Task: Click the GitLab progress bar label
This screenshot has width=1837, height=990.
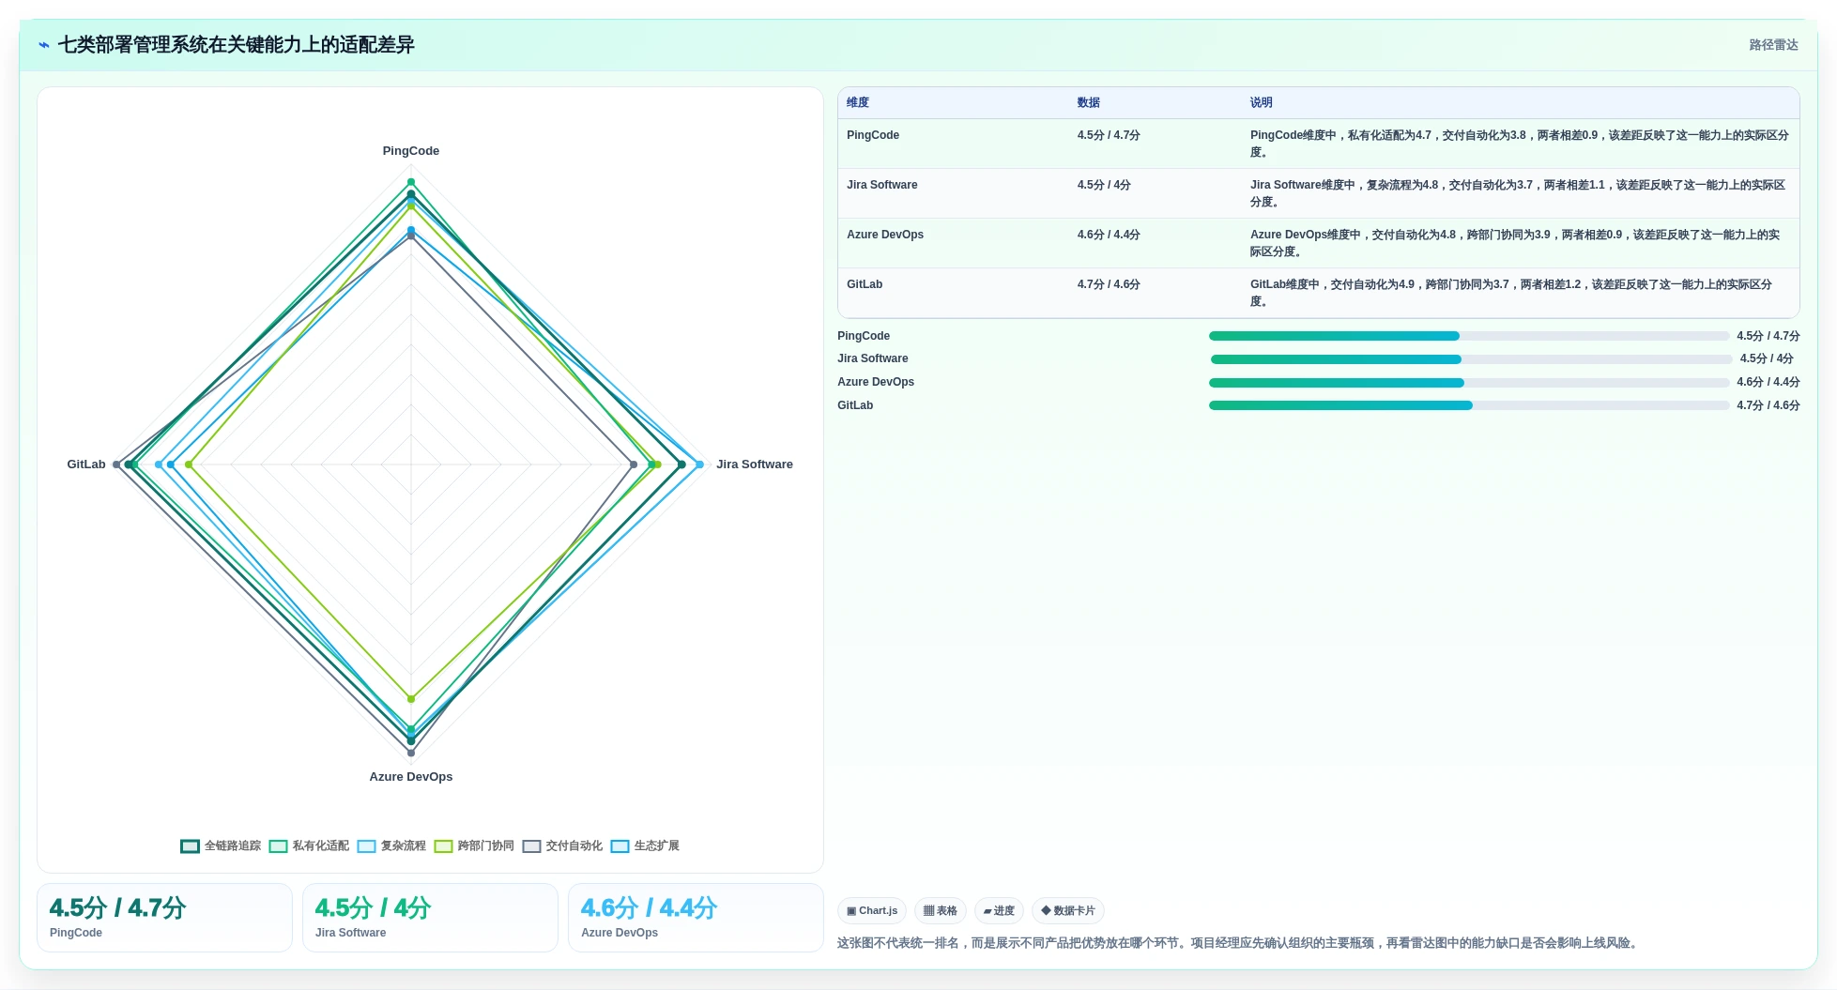Action: click(855, 405)
